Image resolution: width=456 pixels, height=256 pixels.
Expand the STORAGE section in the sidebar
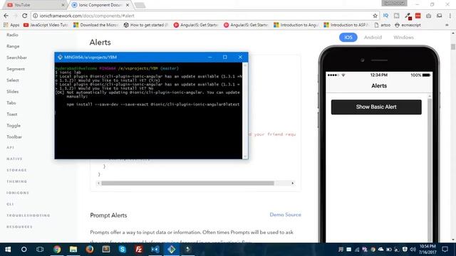coord(16,170)
